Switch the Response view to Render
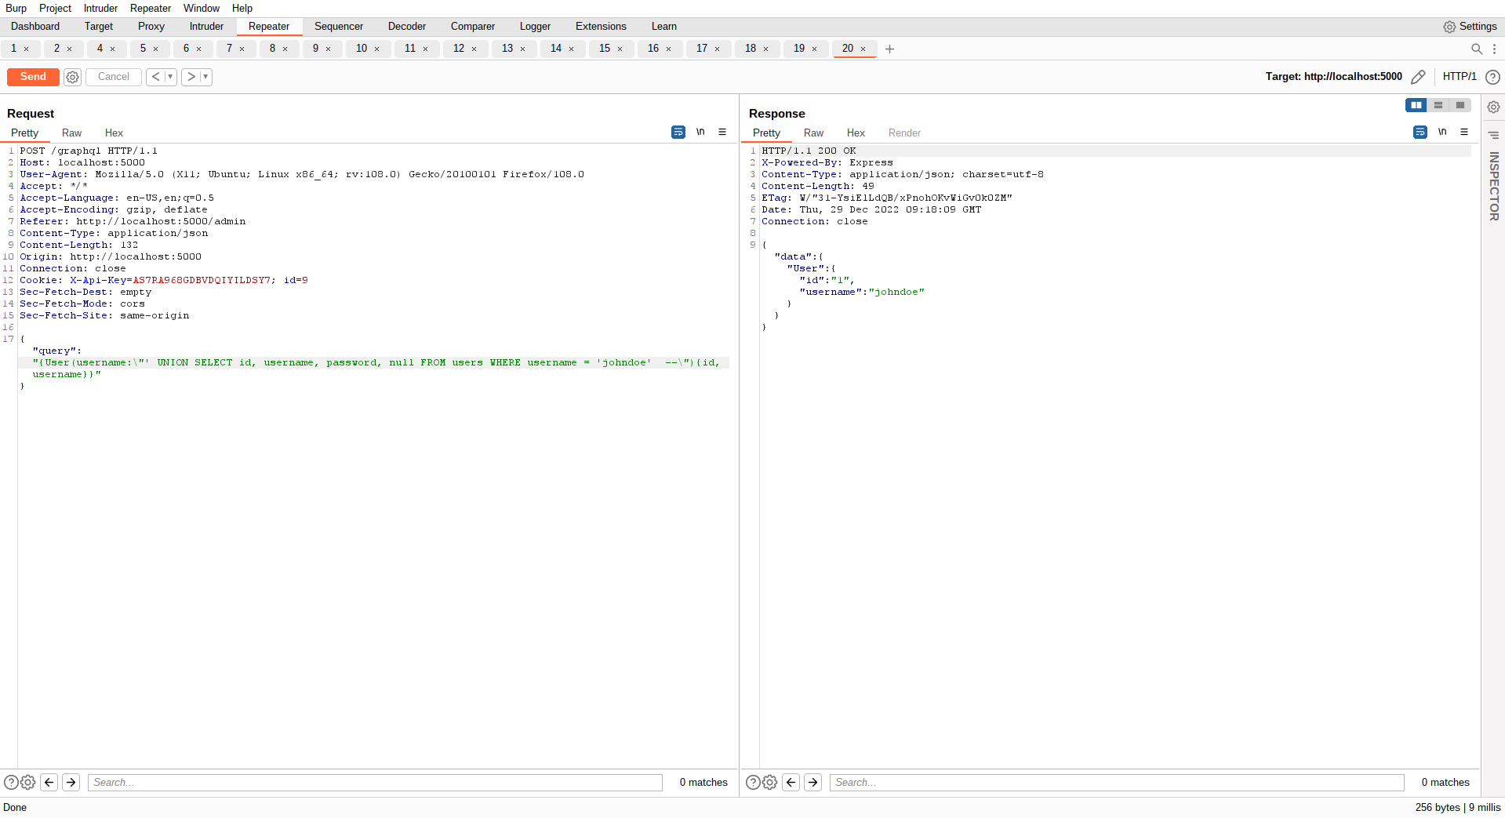1505x818 pixels. (x=904, y=133)
